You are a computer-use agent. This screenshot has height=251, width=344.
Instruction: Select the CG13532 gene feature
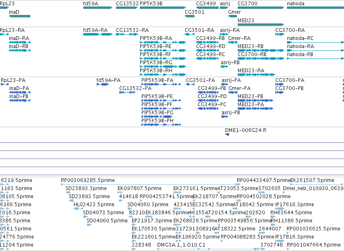(x=127, y=8)
